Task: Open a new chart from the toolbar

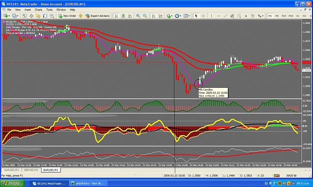Action: point(6,16)
